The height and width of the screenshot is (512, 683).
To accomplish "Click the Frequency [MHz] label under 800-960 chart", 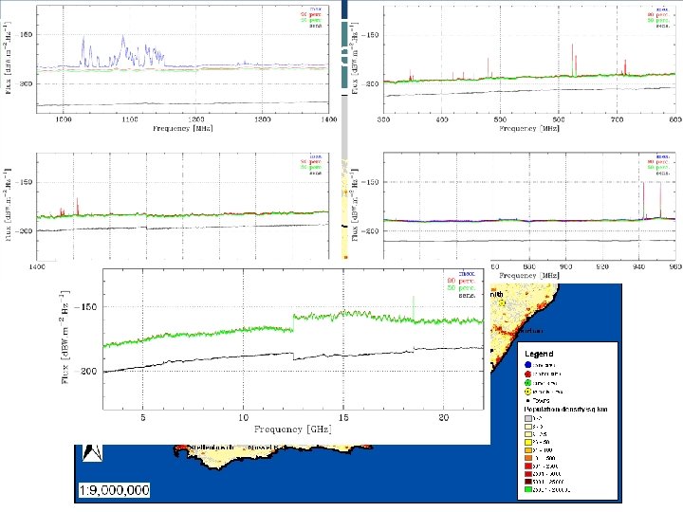I will coord(529,275).
